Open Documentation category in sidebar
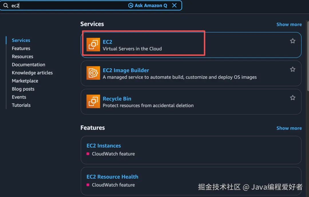The height and width of the screenshot is (197, 309). [x=28, y=65]
